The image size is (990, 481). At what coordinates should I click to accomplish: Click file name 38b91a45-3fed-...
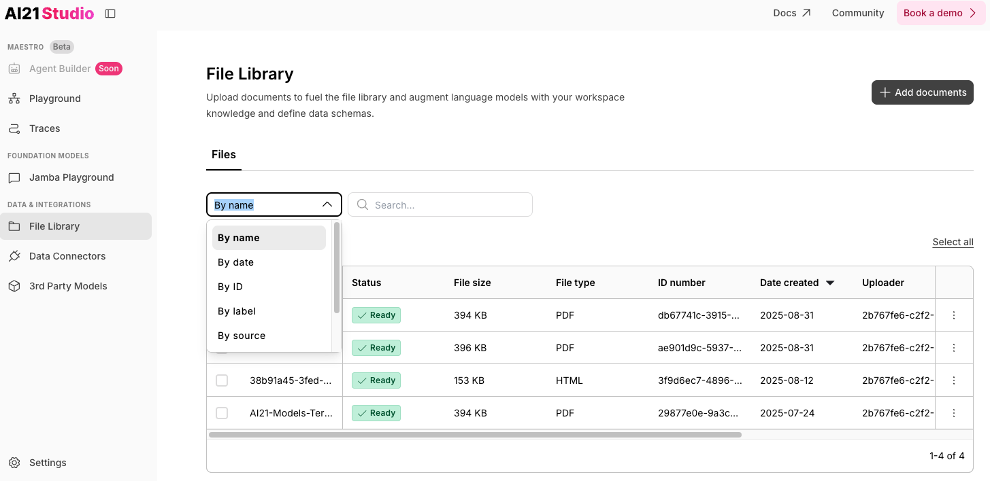click(291, 380)
